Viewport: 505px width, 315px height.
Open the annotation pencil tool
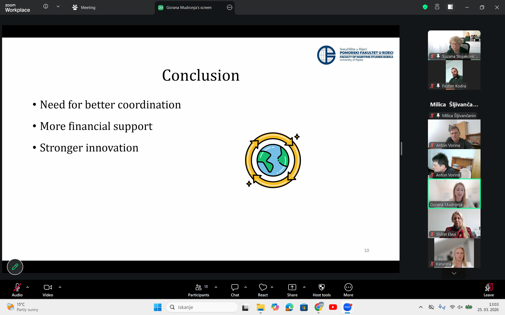(x=15, y=267)
